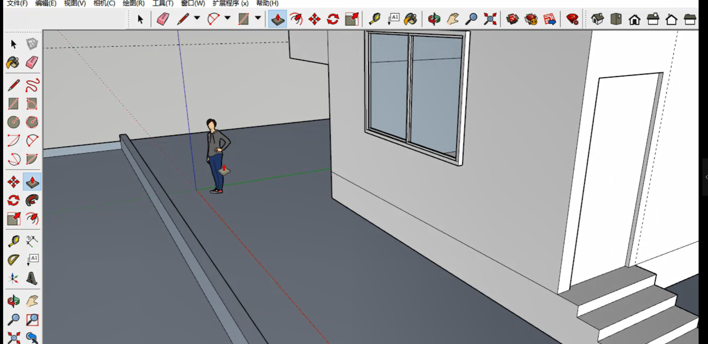Select the 3D Text tool

pyautogui.click(x=32, y=278)
